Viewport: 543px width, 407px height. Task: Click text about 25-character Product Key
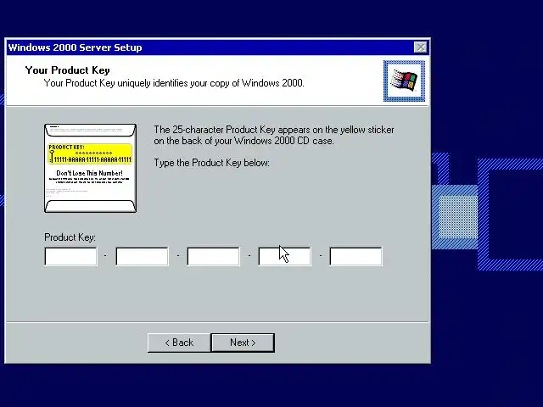coord(274,135)
